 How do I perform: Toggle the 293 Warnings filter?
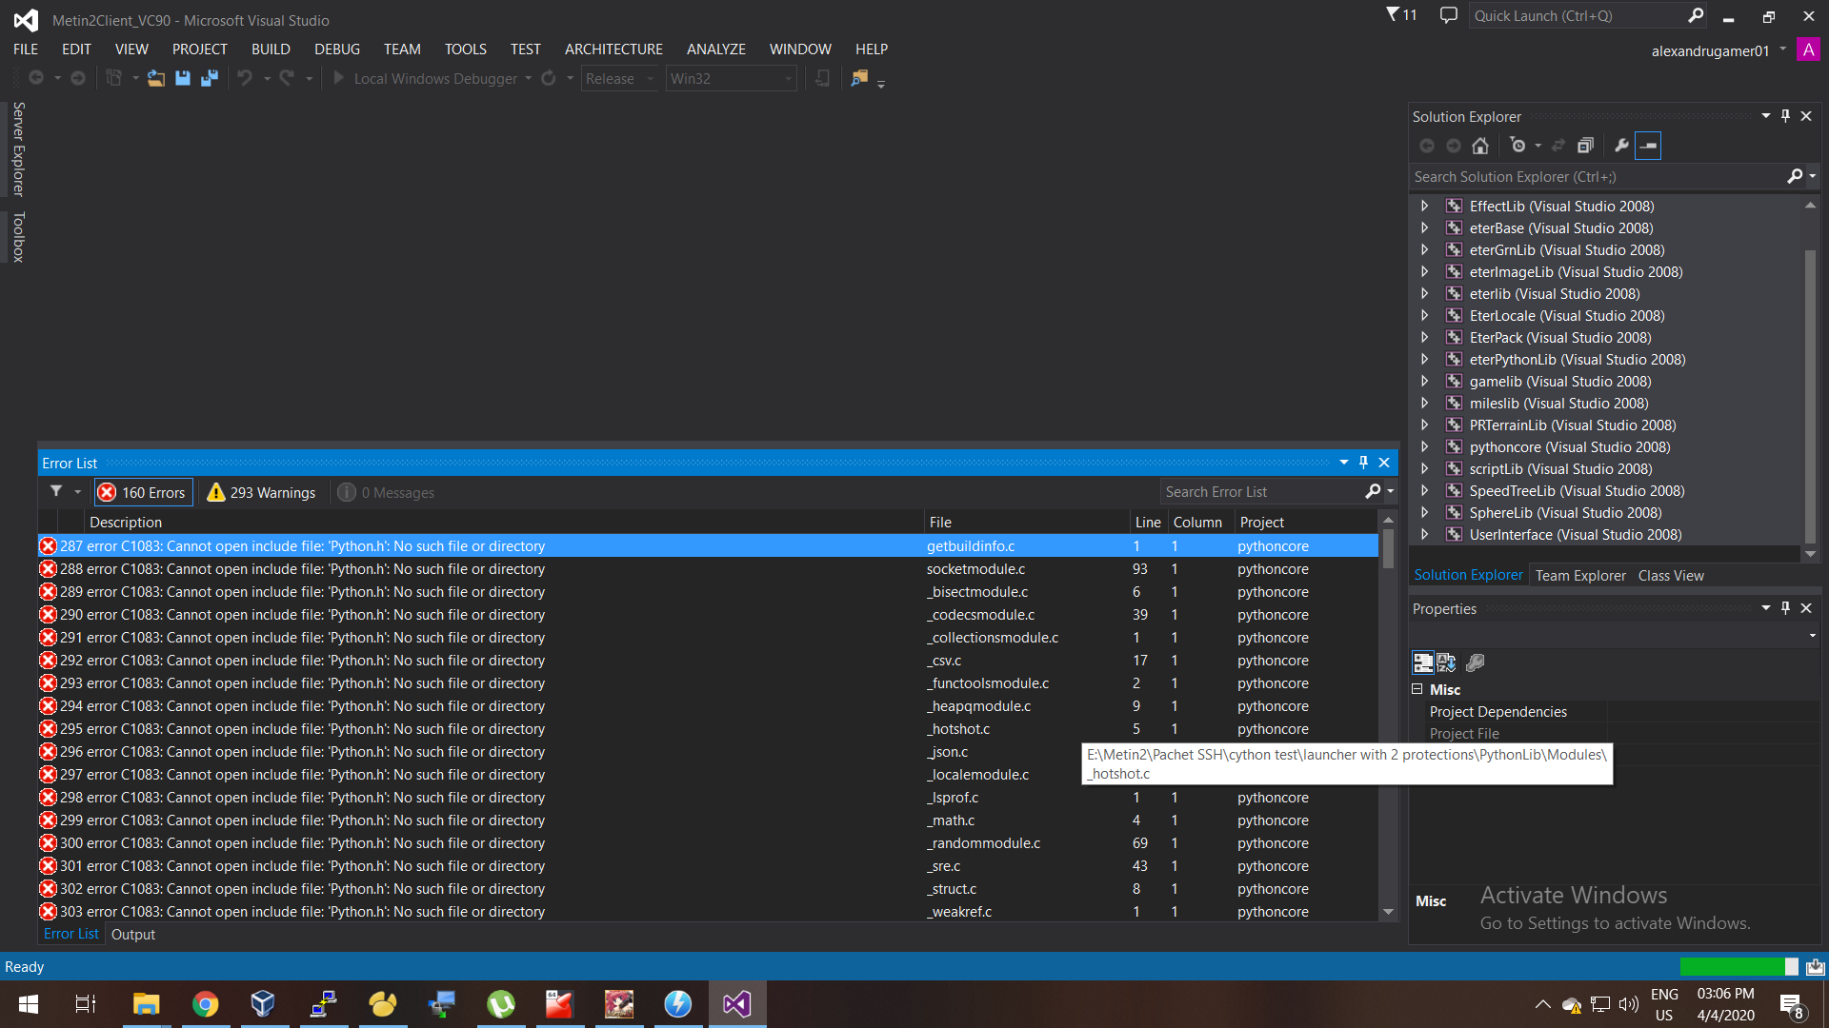[x=261, y=492]
